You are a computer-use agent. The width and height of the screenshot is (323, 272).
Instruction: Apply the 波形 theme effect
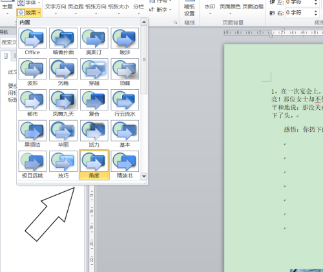pyautogui.click(x=32, y=72)
